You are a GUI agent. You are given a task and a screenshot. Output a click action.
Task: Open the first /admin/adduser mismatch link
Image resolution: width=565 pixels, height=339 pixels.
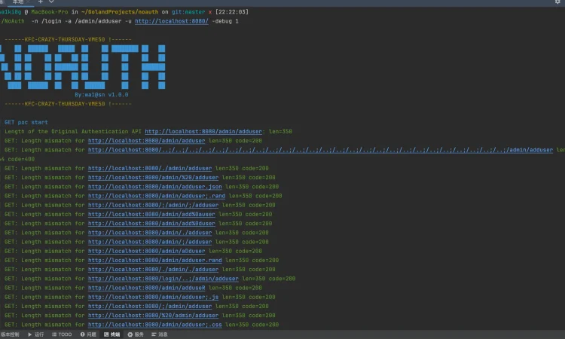point(147,141)
